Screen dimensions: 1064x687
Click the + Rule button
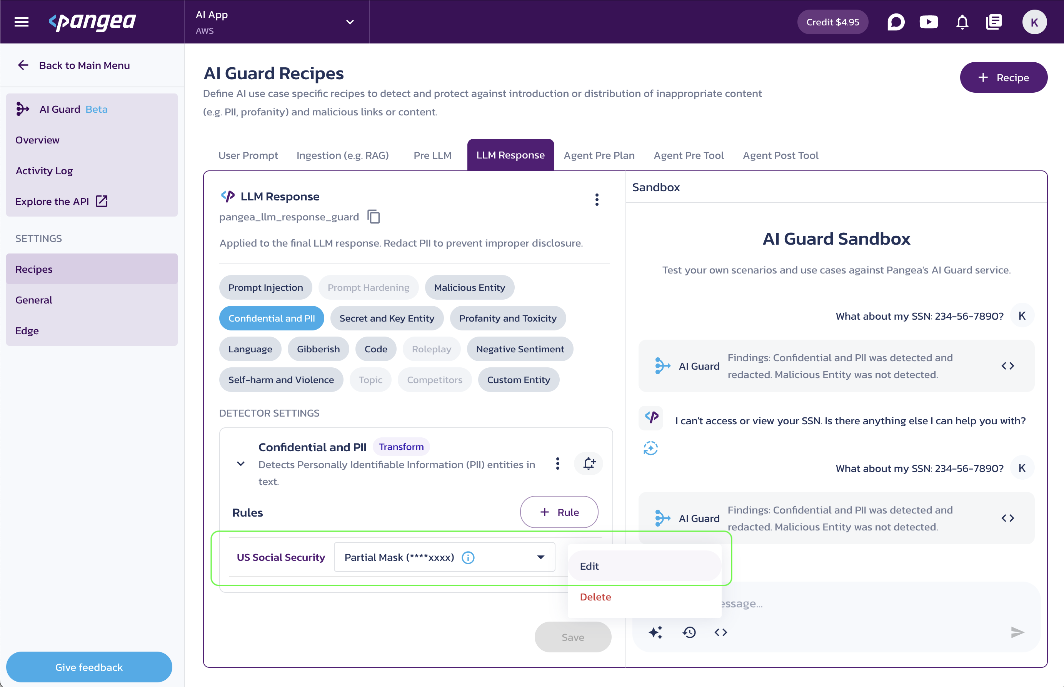[559, 512]
